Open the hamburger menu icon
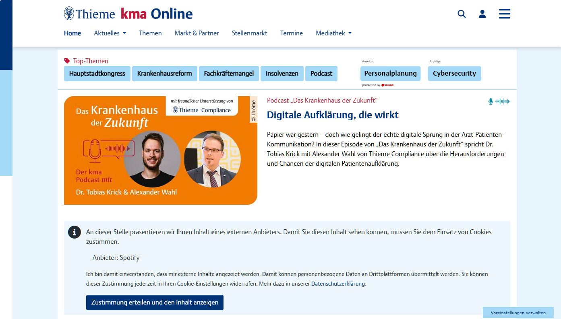The width and height of the screenshot is (561, 319). pos(504,14)
